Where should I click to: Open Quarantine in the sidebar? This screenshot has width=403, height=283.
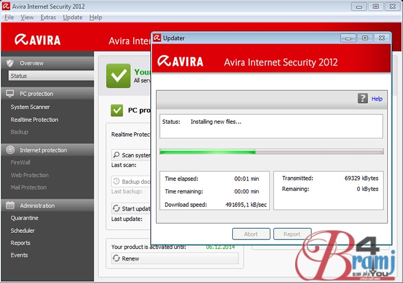(x=24, y=218)
